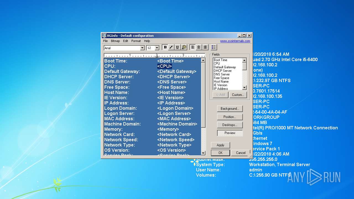Toggle italic formatting button
The image size is (354, 199).
(171, 47)
